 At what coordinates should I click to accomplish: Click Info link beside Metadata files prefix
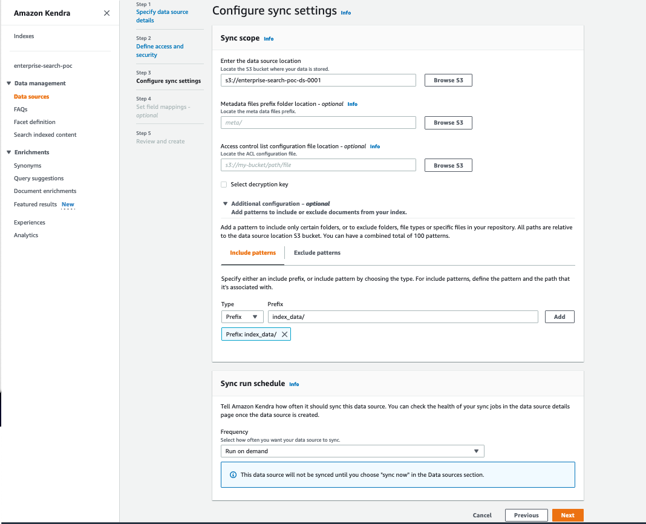point(352,104)
